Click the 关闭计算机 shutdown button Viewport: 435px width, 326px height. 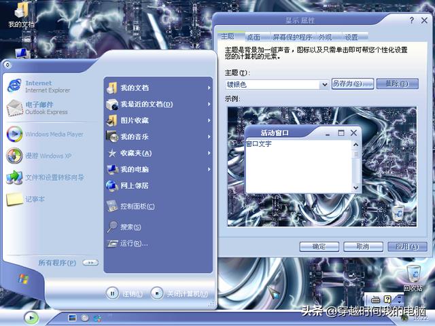[x=179, y=293]
